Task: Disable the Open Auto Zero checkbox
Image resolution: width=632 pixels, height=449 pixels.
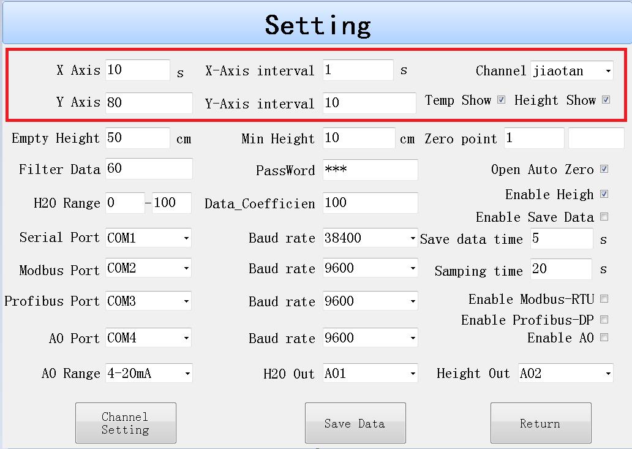Action: click(604, 169)
